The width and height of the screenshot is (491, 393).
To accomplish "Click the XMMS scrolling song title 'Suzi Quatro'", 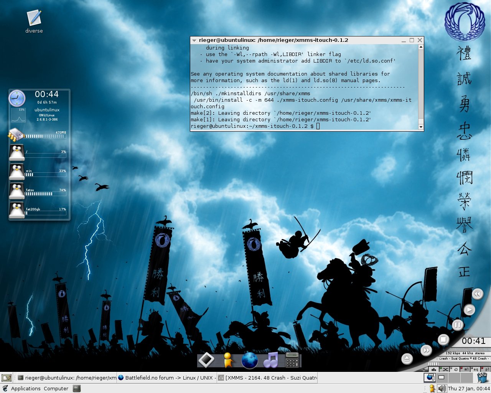I will (x=464, y=358).
